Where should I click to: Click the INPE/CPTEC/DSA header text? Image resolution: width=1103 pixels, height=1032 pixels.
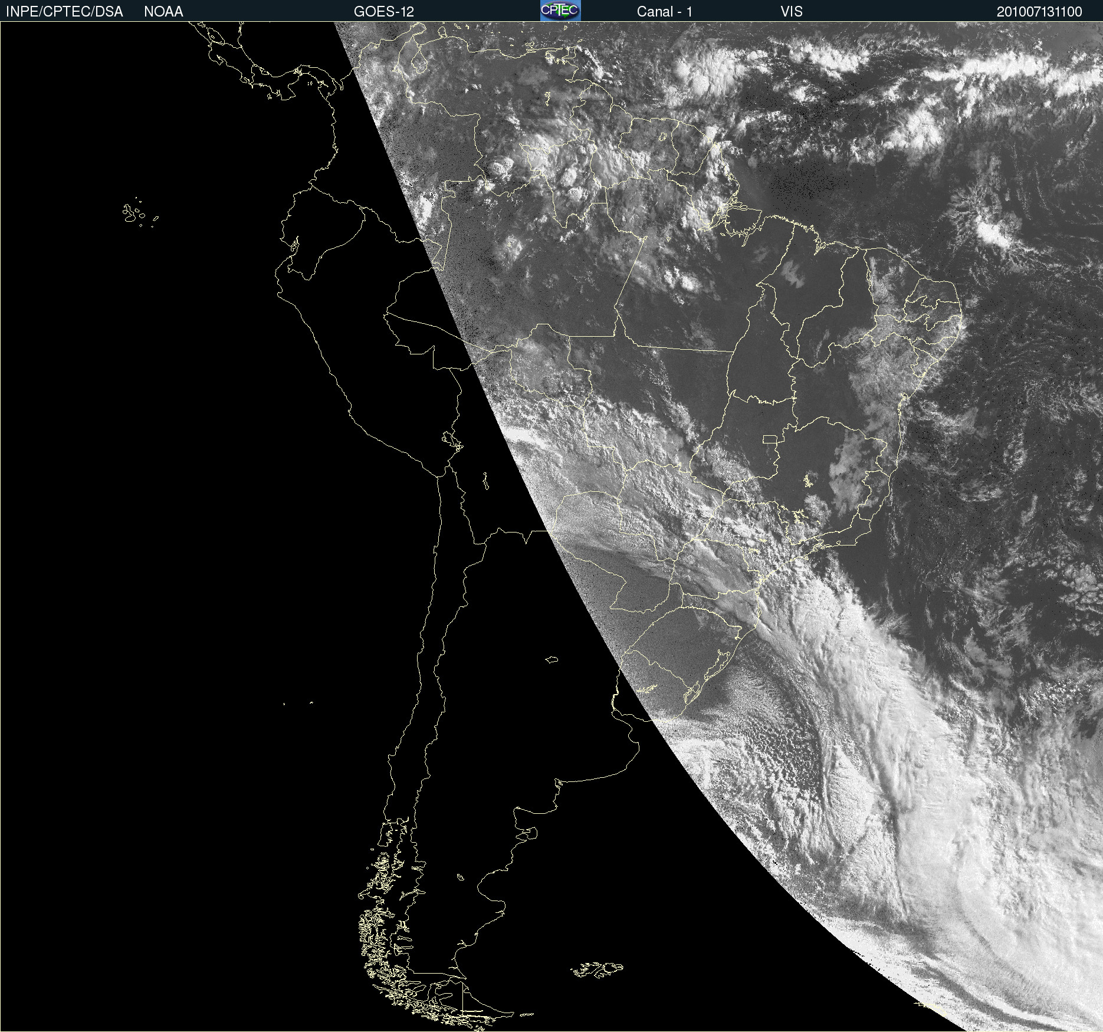click(64, 12)
